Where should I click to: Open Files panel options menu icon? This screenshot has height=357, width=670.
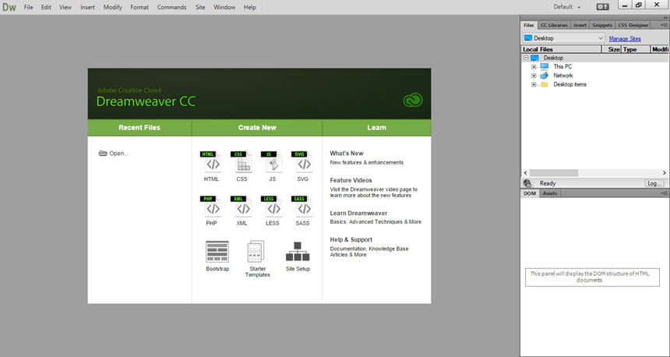coord(665,25)
